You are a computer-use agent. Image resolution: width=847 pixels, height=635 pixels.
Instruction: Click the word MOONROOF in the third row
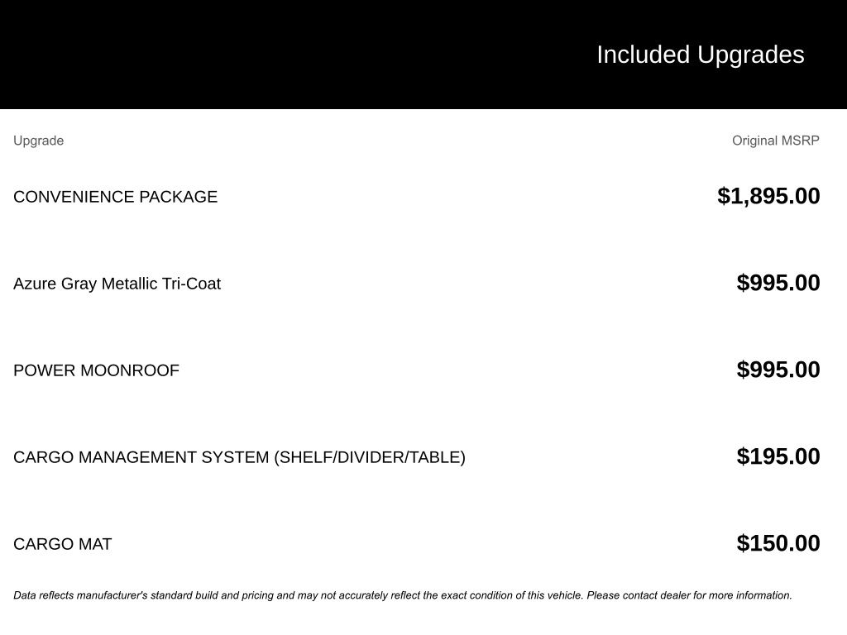tap(130, 370)
